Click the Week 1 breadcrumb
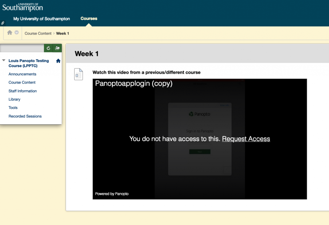This screenshot has height=225, width=329. coord(63,33)
